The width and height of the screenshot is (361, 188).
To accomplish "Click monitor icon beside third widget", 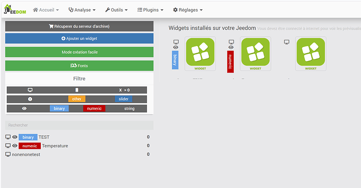I will point(286,42).
